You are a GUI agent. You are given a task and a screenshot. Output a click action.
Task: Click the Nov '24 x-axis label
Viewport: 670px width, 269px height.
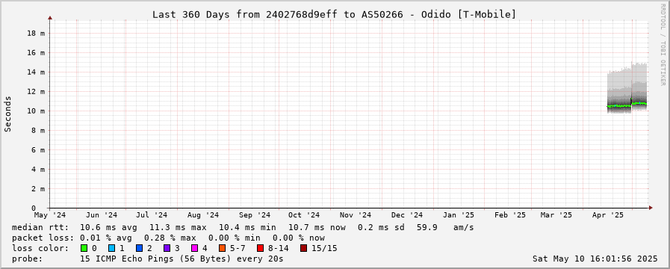coord(356,215)
